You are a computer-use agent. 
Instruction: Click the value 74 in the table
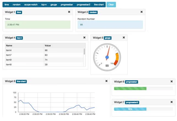point(46,60)
